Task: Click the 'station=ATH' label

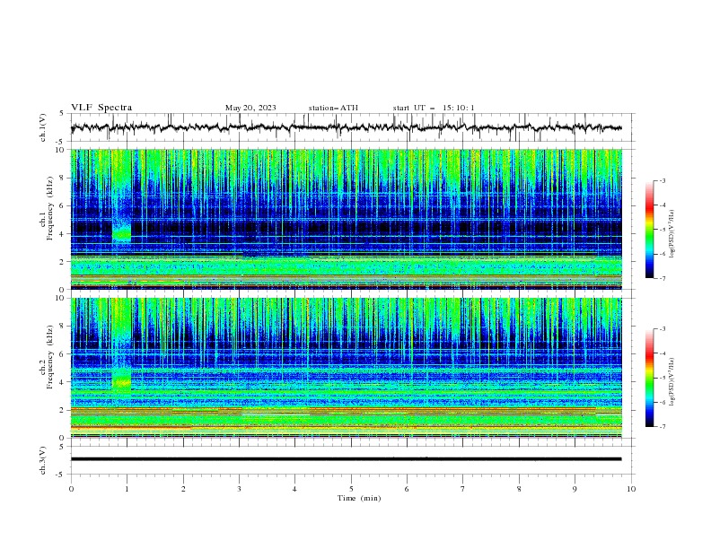Action: [333, 108]
